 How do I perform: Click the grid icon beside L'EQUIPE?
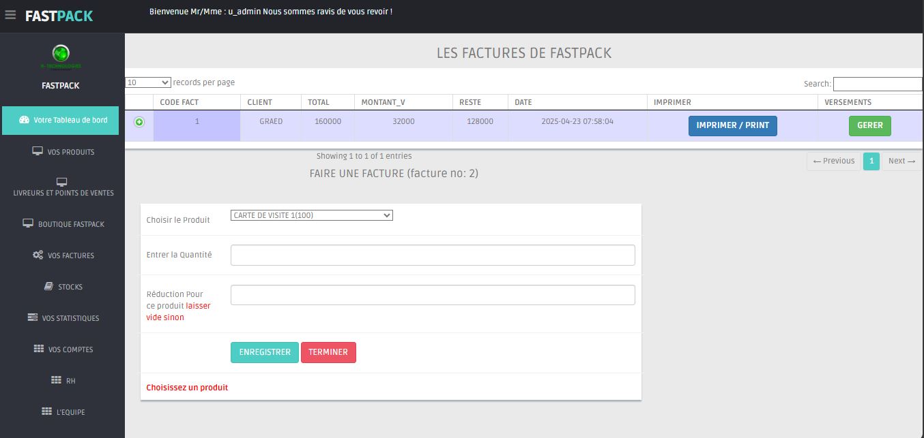pos(47,411)
